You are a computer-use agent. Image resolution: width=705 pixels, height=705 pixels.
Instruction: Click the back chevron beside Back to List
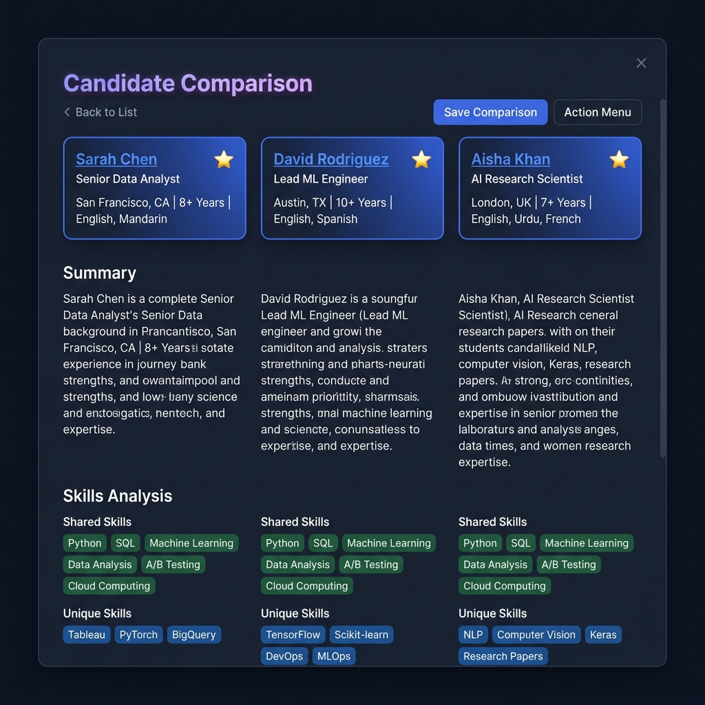67,112
